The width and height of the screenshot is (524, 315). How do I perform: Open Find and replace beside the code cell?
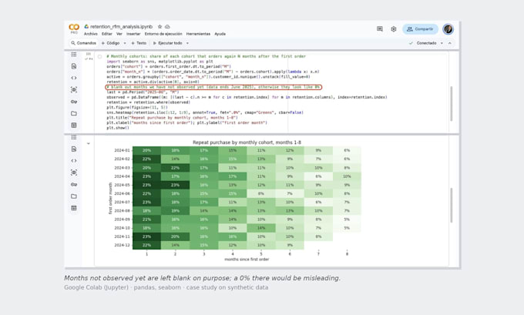pos(74,66)
